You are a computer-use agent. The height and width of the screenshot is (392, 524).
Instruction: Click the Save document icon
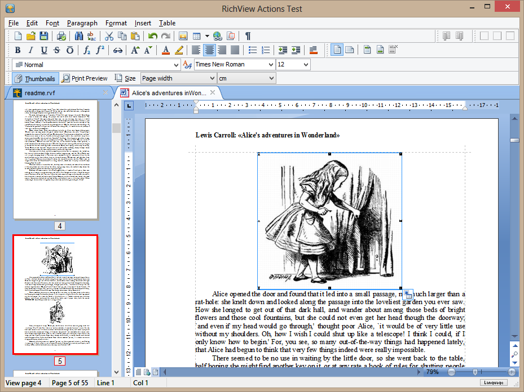(44, 36)
